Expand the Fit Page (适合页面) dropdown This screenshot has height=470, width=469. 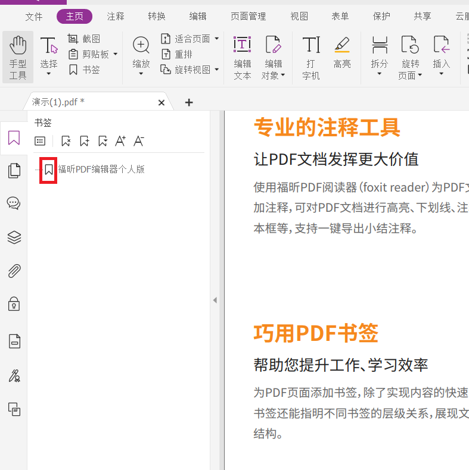[x=217, y=39]
